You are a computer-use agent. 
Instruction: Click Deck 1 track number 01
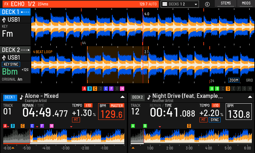[7, 112]
